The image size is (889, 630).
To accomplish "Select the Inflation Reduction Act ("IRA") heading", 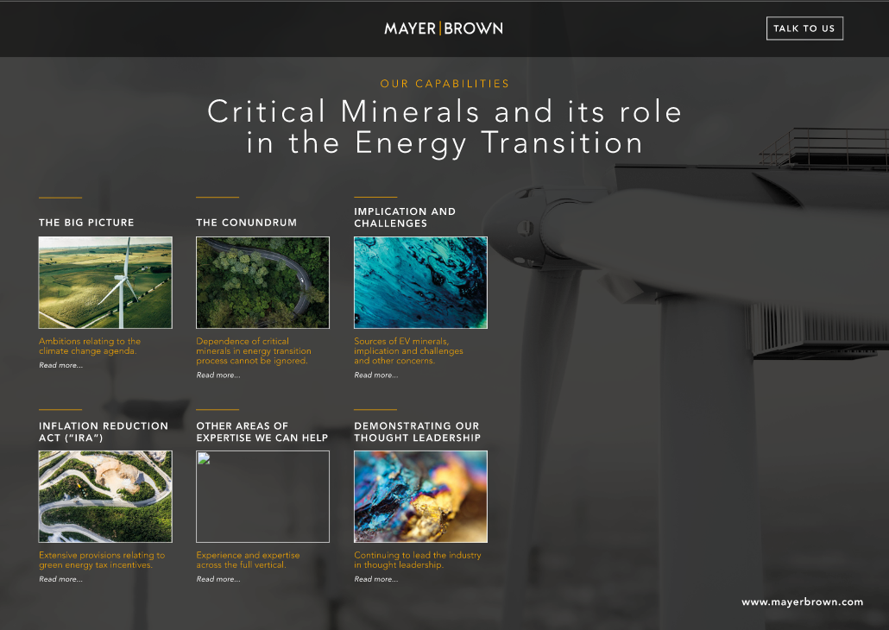I will 104,432.
